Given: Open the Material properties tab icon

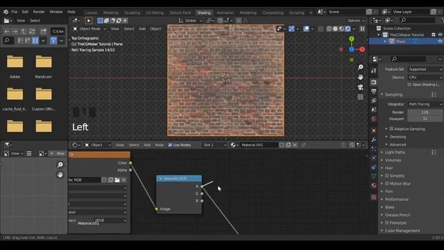Looking at the screenshot, I should pyautogui.click(x=374, y=185).
